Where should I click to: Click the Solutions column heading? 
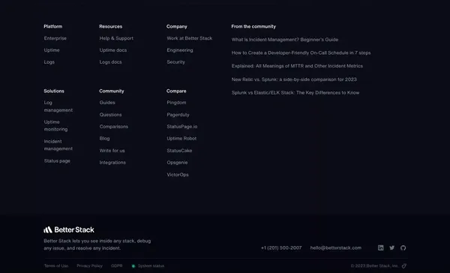(54, 91)
